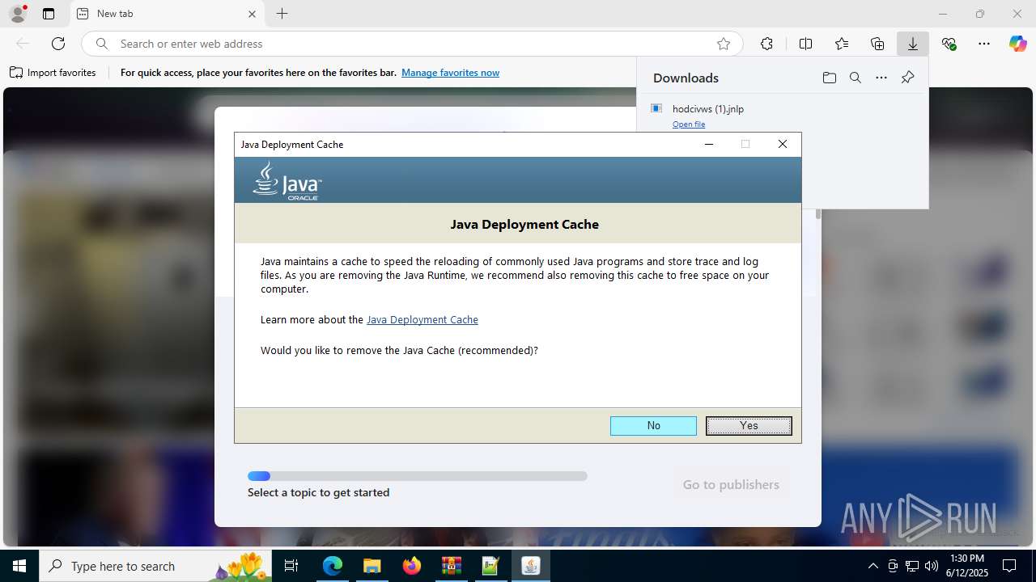Toggle Split screen icon

(x=805, y=44)
